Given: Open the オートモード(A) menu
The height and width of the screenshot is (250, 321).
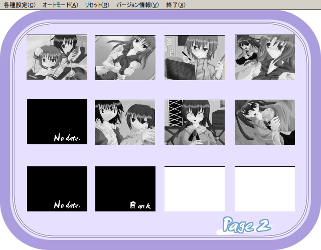Looking at the screenshot, I should coord(60,5).
